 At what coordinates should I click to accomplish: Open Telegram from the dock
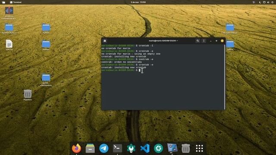[104, 148]
